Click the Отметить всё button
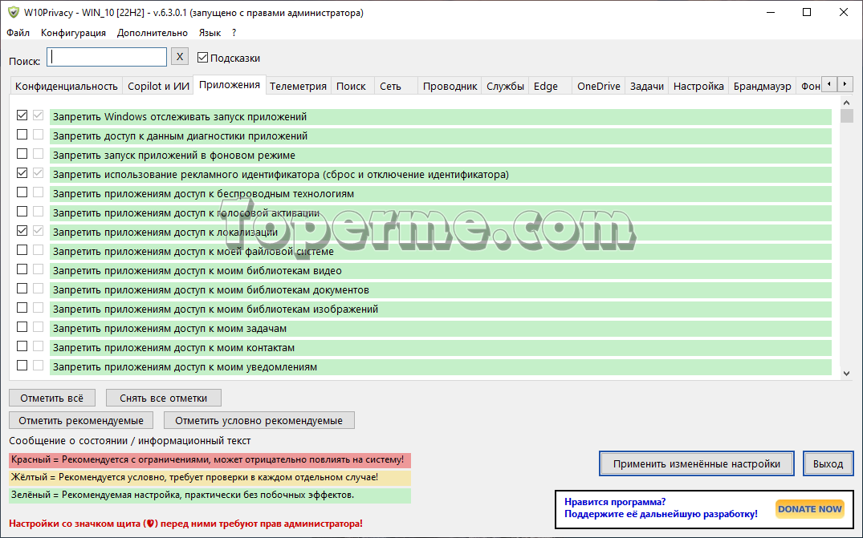The image size is (863, 538). point(51,398)
